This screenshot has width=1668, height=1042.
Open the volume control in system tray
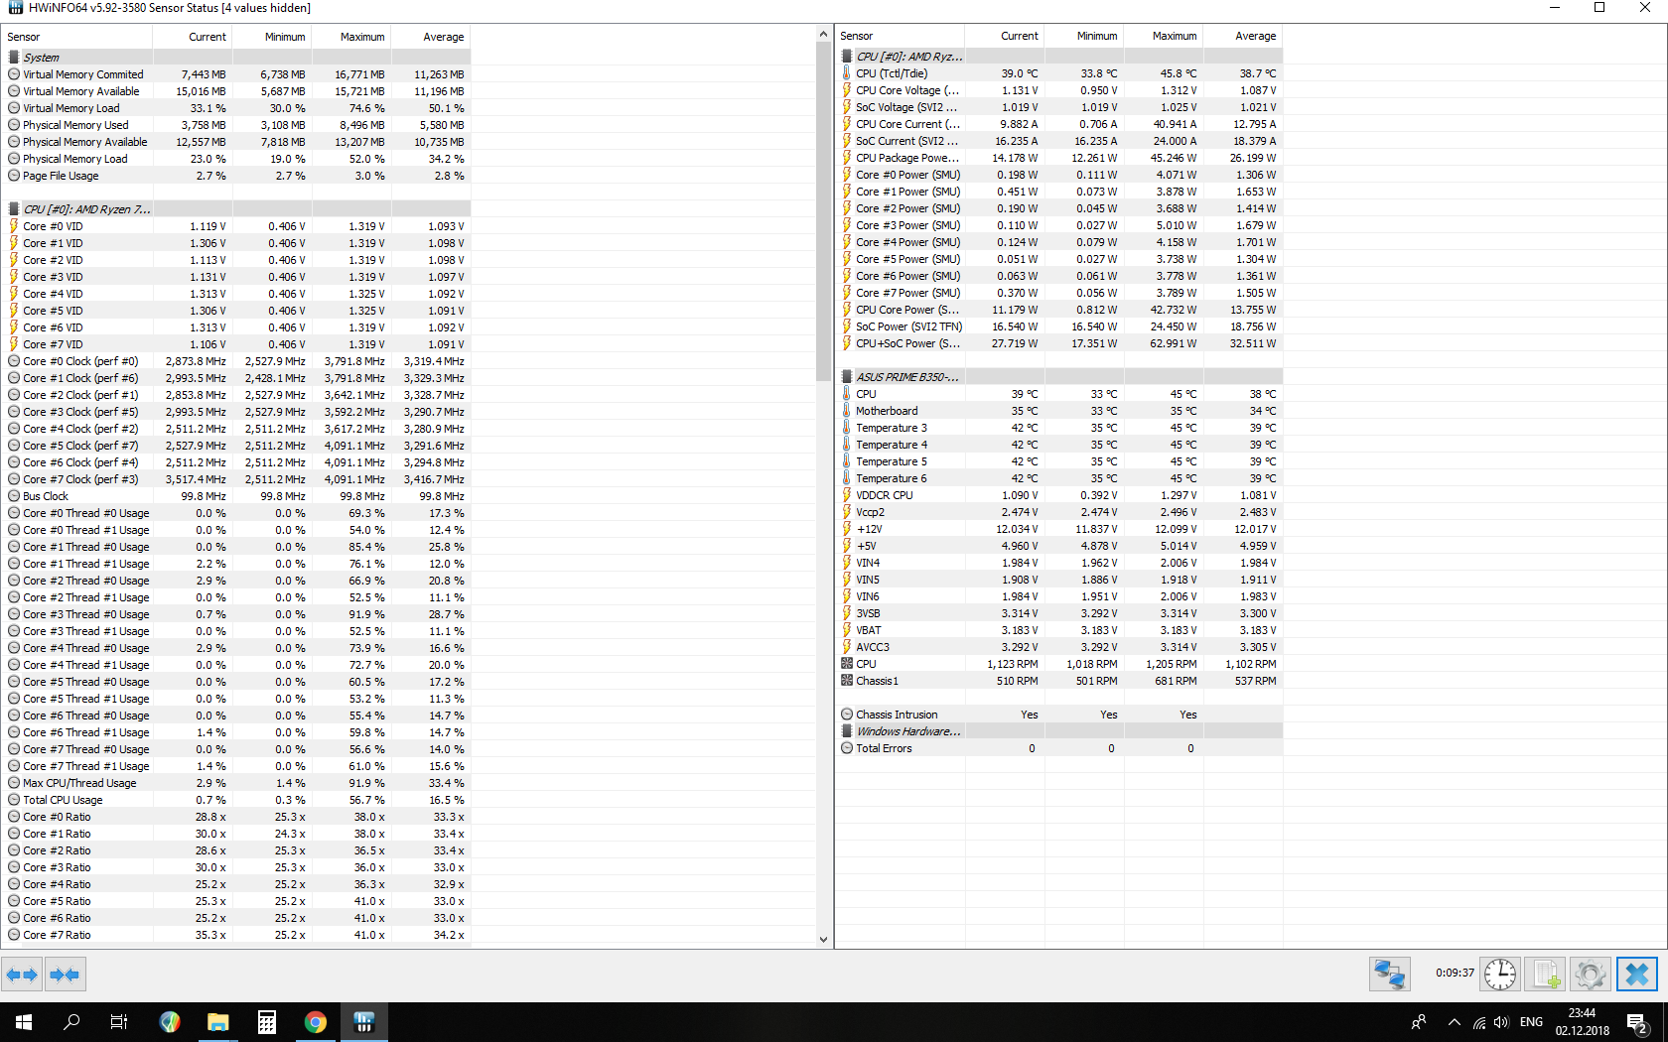click(1501, 1022)
